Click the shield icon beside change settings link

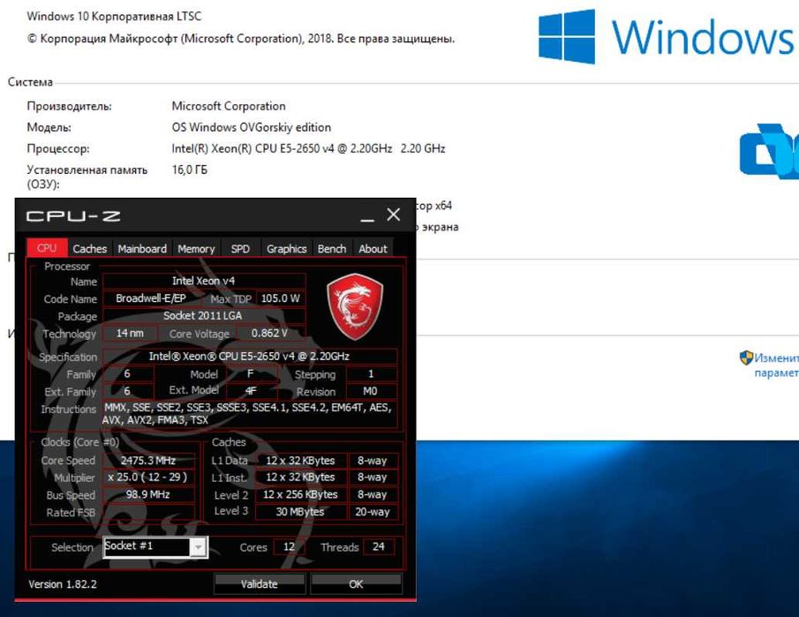point(746,357)
